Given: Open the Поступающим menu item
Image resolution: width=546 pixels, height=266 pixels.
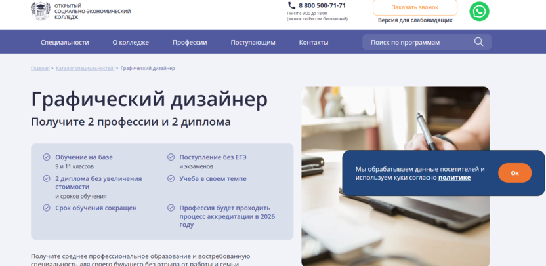Looking at the screenshot, I should [253, 43].
